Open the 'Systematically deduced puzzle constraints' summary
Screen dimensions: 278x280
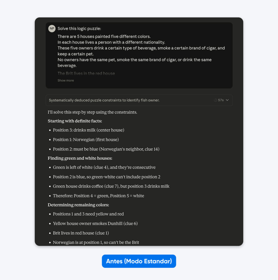click(104, 100)
